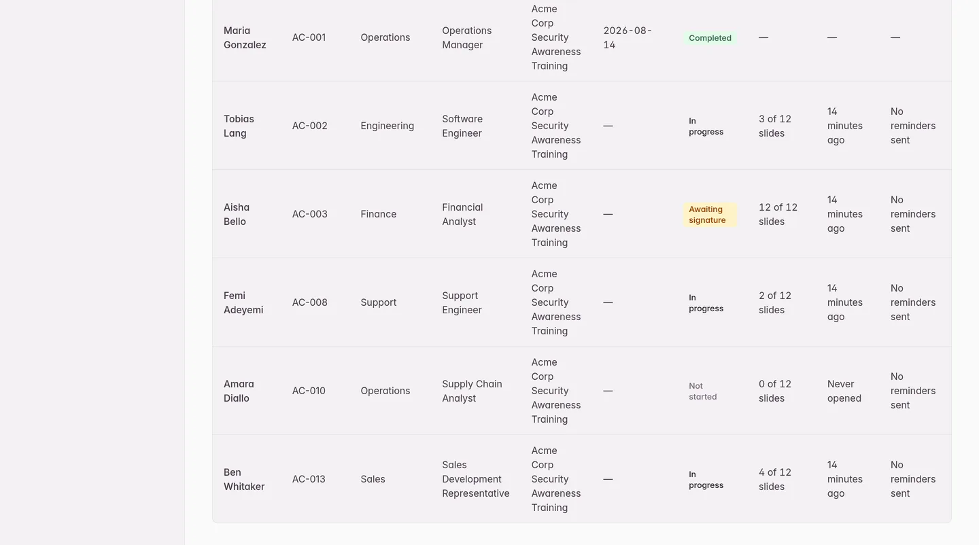Click the Supply Chain Analyst title cell
Image resolution: width=979 pixels, height=545 pixels.
tap(472, 391)
